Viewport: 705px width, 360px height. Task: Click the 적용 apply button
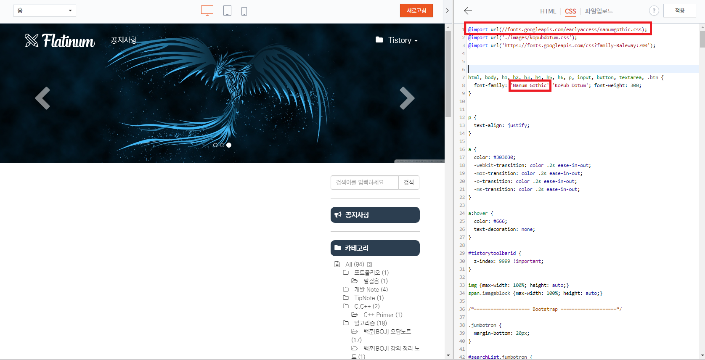[x=680, y=11]
